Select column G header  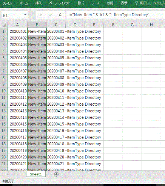tap(132, 25)
